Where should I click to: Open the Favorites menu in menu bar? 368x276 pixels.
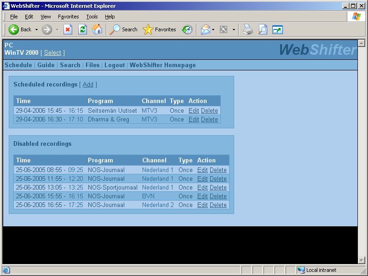(x=68, y=17)
